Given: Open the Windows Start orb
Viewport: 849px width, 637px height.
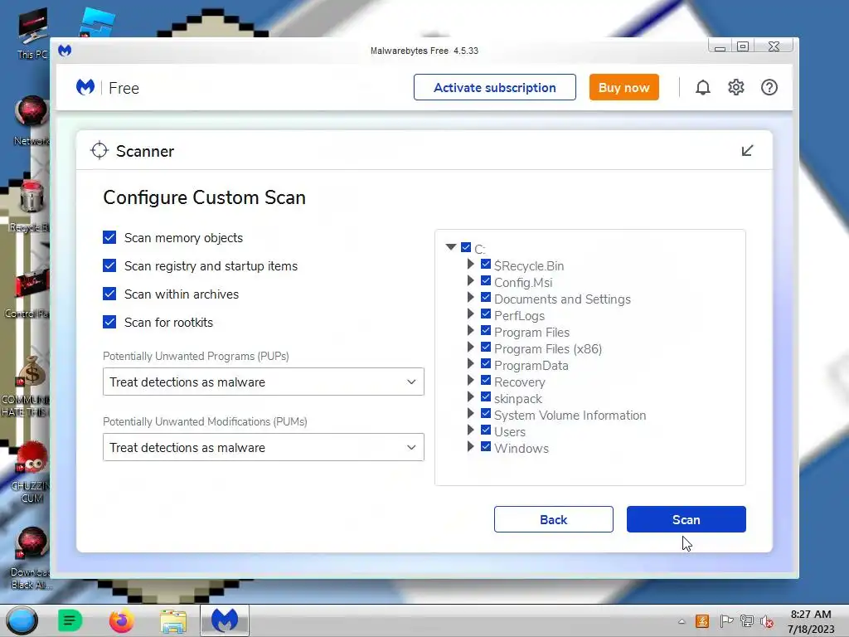Looking at the screenshot, I should coord(22,620).
